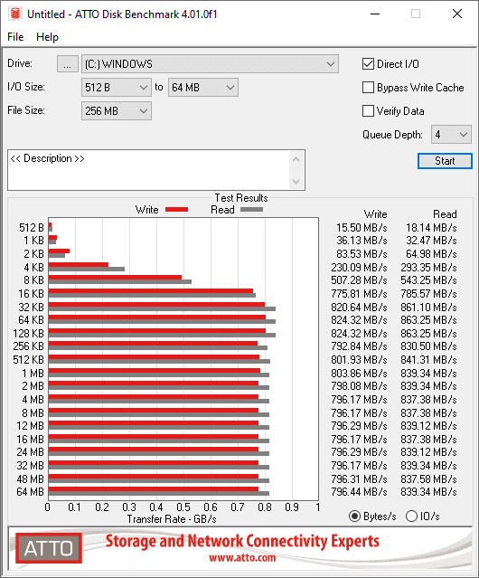Click the 293.35 MB/s read result
This screenshot has height=578, width=479.
[x=428, y=267]
